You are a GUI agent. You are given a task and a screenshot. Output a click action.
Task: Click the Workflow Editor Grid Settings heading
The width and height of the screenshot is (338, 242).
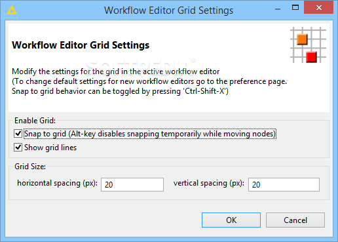81,45
